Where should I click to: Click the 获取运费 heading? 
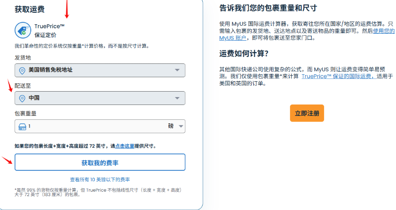pos(30,9)
